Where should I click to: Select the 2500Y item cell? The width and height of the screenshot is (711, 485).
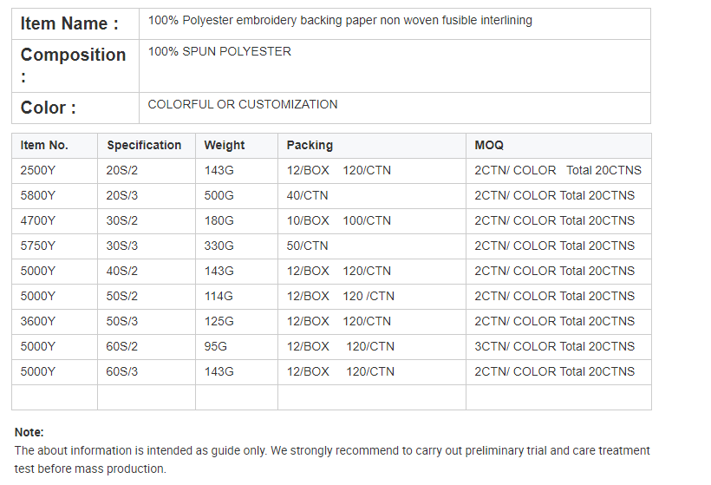pos(38,170)
